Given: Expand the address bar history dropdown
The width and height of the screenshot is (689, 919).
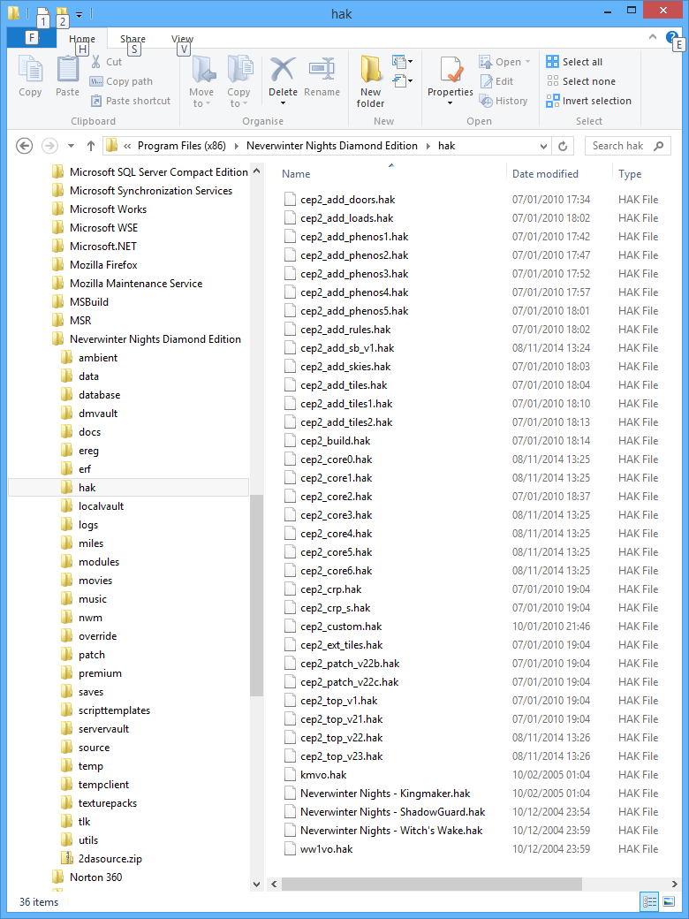Looking at the screenshot, I should click(544, 146).
